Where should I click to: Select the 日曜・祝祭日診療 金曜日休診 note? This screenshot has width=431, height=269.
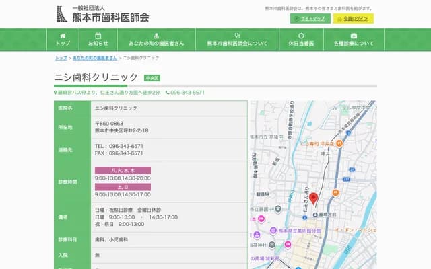click(128, 210)
